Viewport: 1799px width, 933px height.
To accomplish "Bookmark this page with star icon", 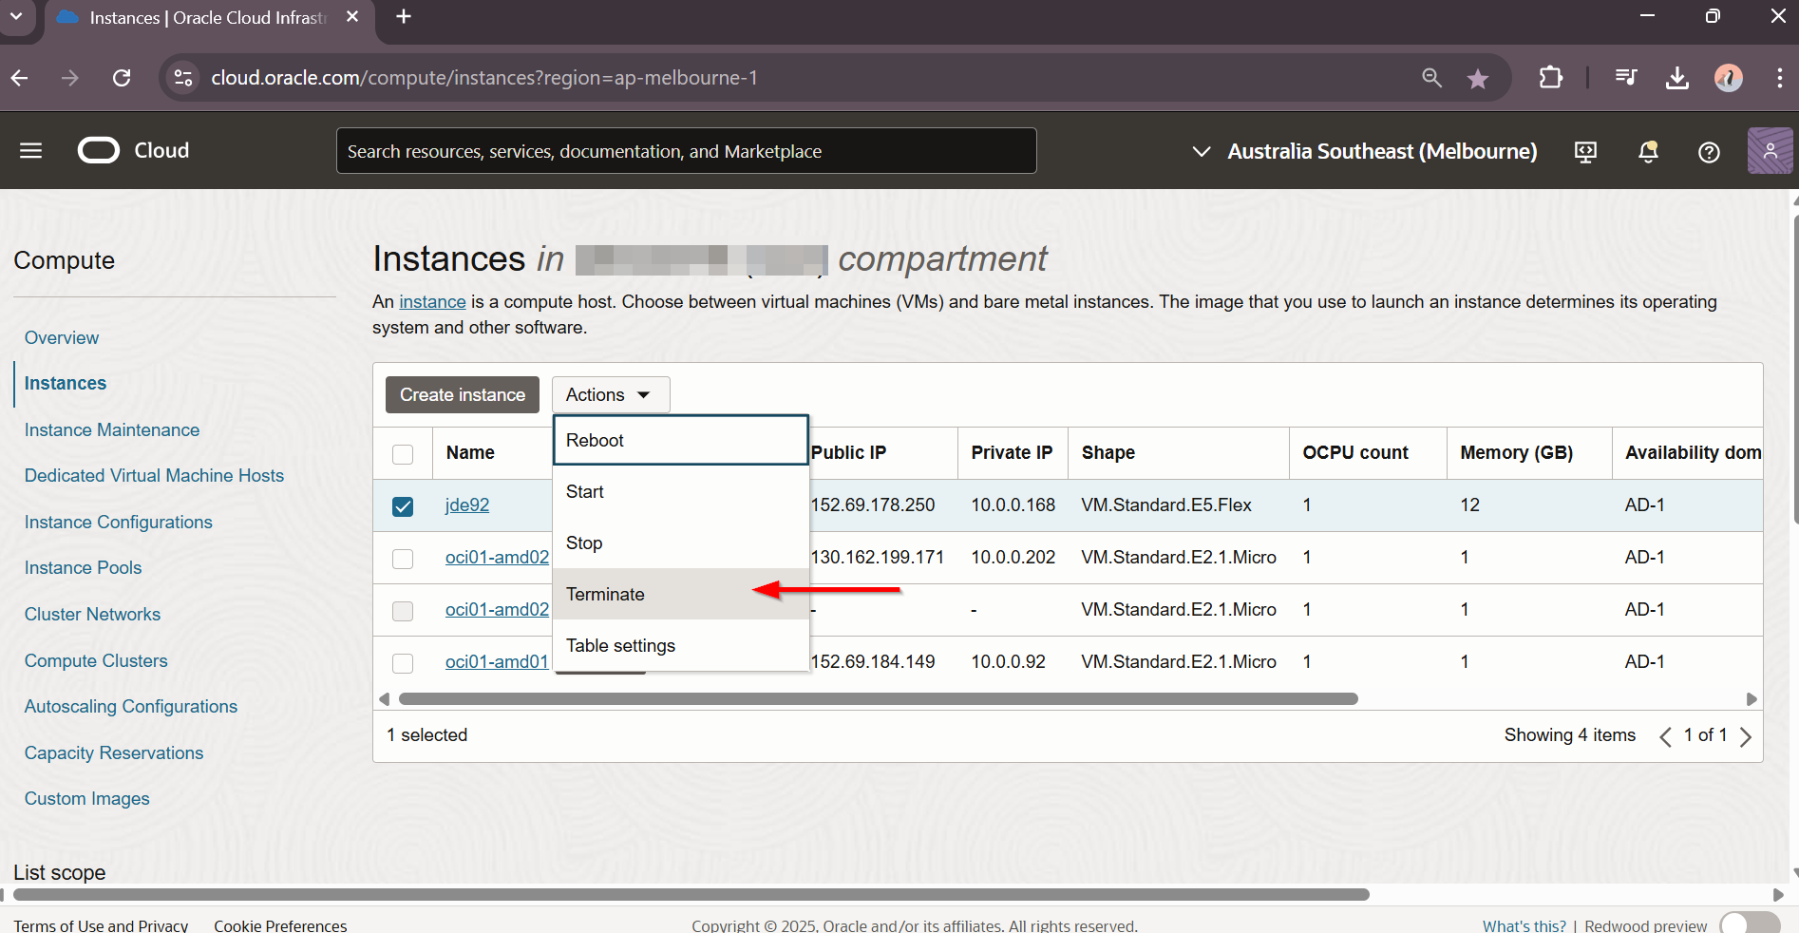I will [1477, 79].
